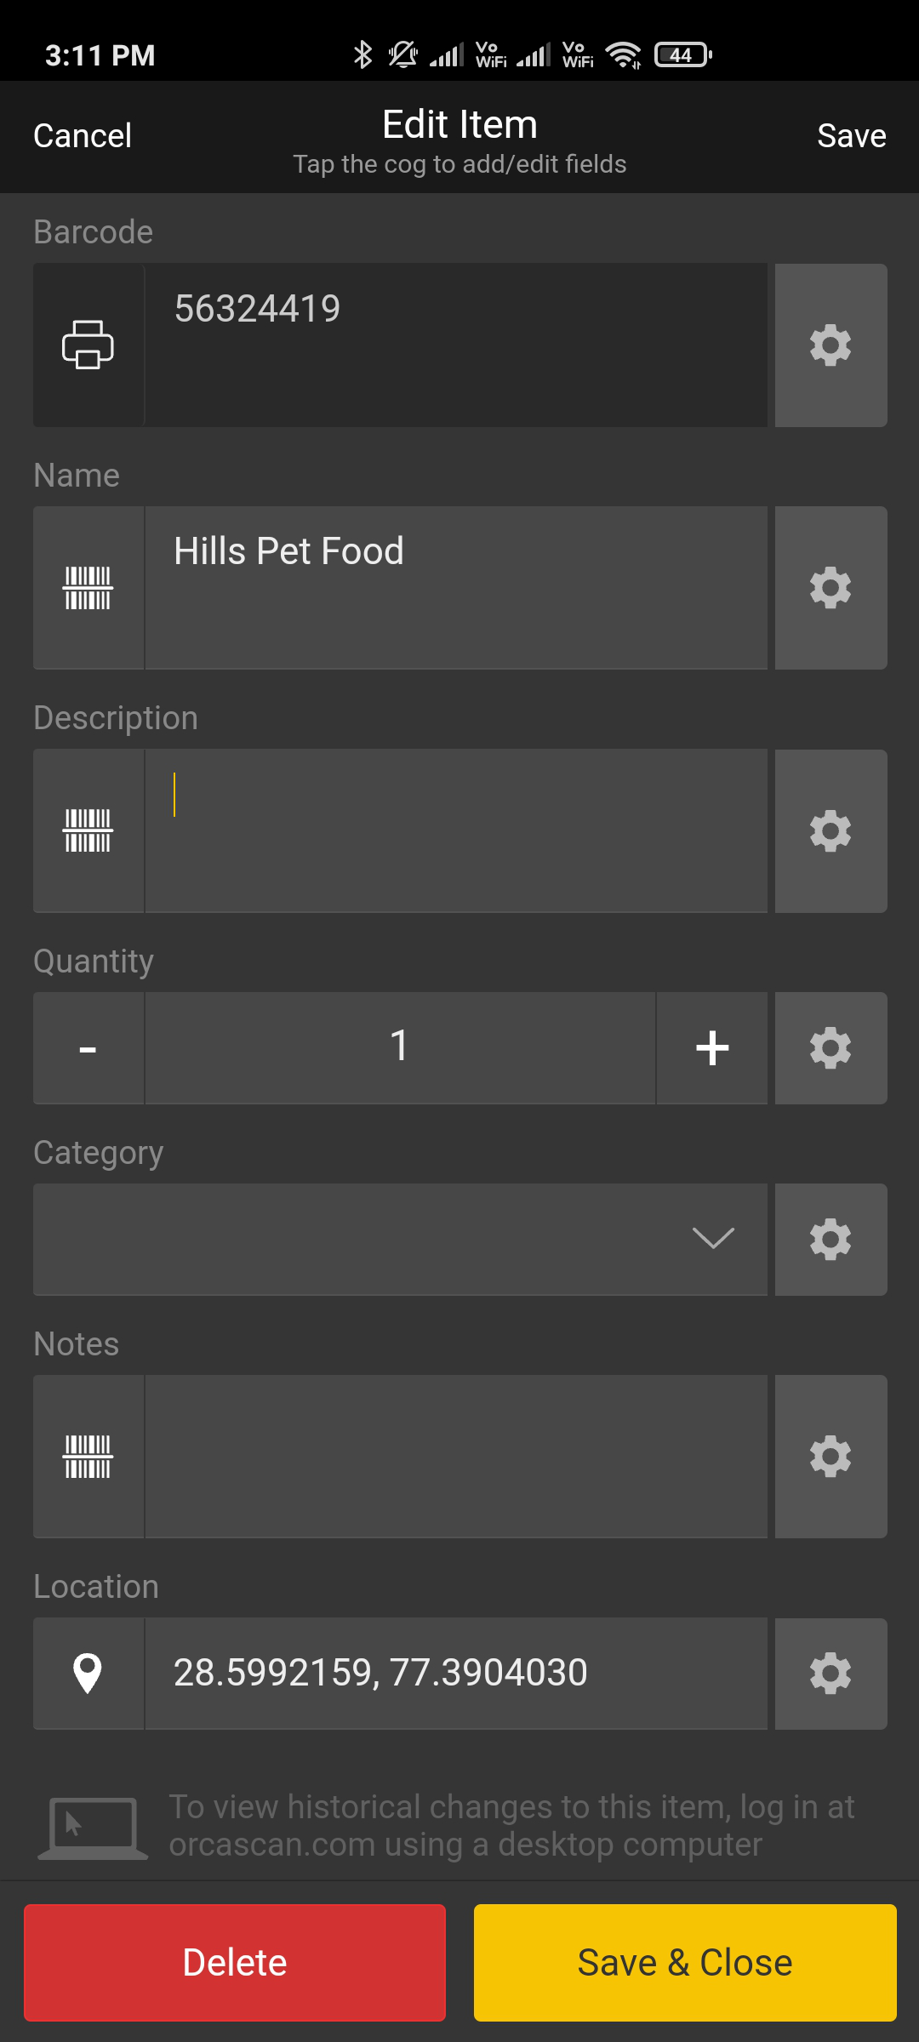Tap the scan barcode icon for Notes
The image size is (919, 2042).
coord(88,1457)
